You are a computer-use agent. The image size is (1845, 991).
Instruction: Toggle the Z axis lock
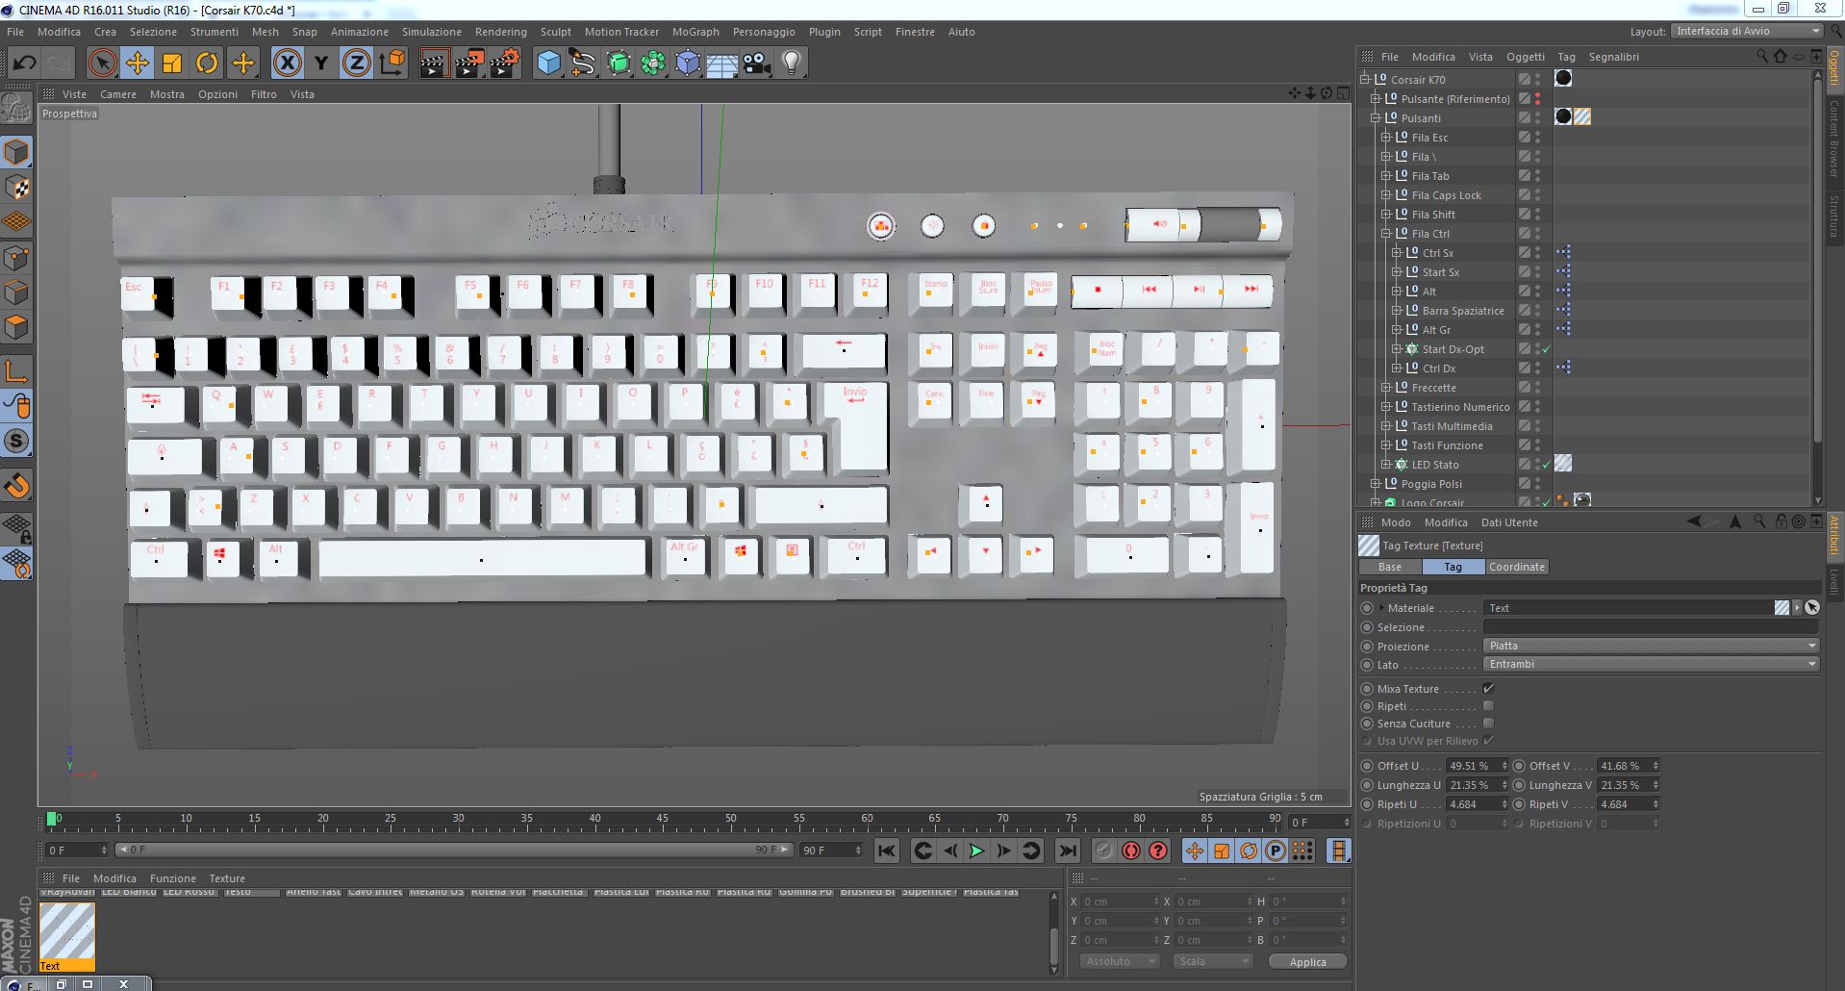(356, 64)
